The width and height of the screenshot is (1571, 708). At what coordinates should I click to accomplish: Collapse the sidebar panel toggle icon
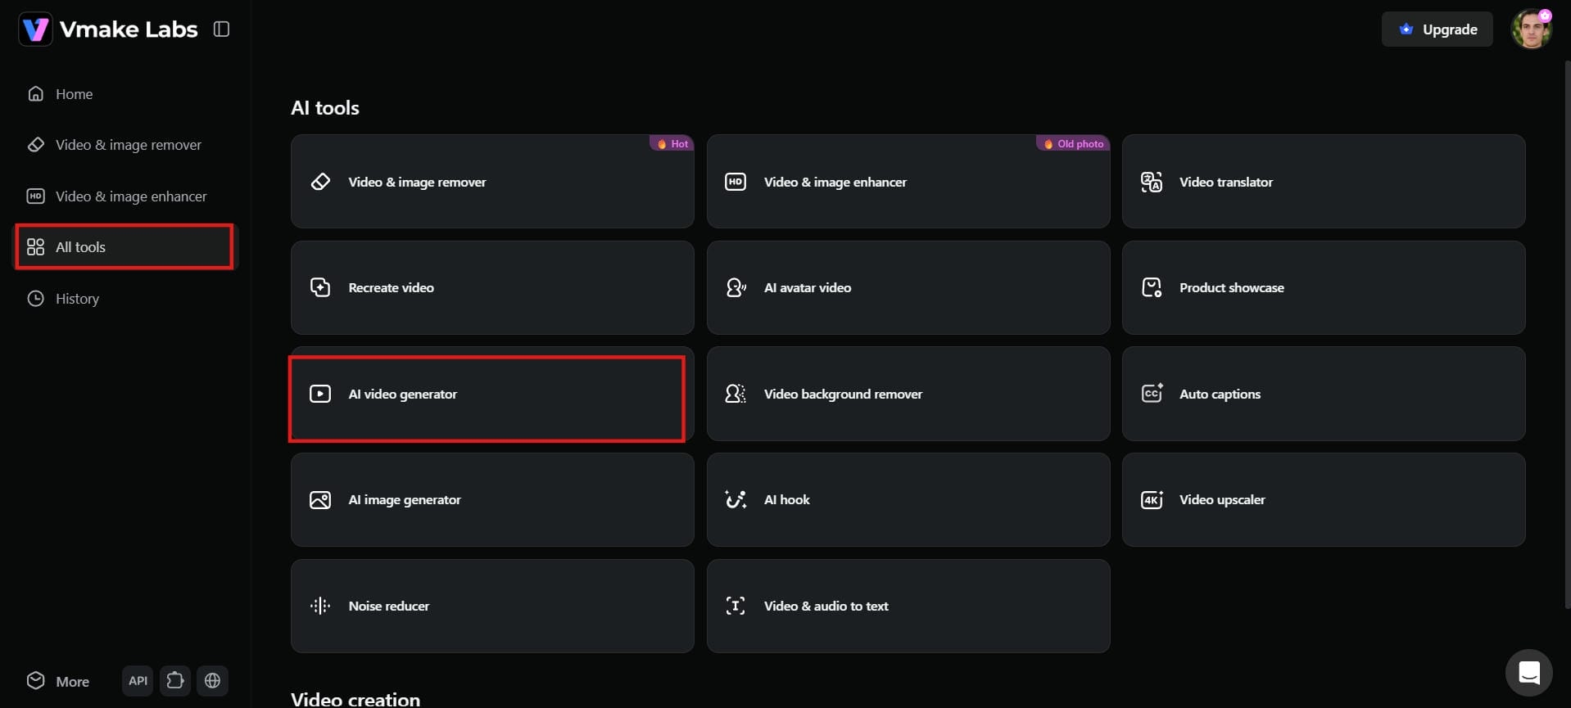point(221,29)
